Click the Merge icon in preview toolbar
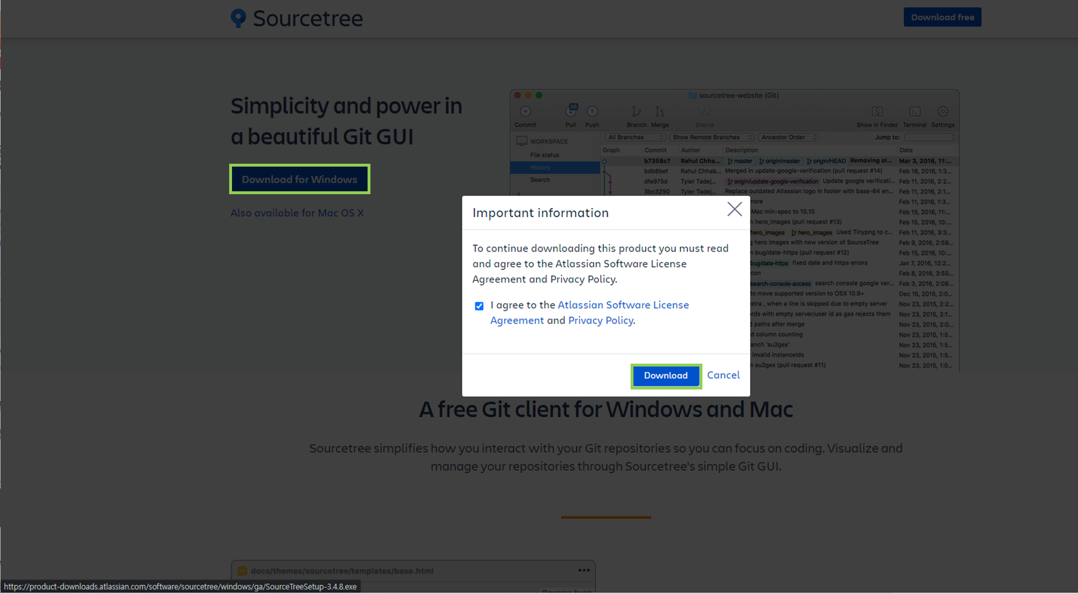Screen dimensions: 1078x594 (660, 111)
